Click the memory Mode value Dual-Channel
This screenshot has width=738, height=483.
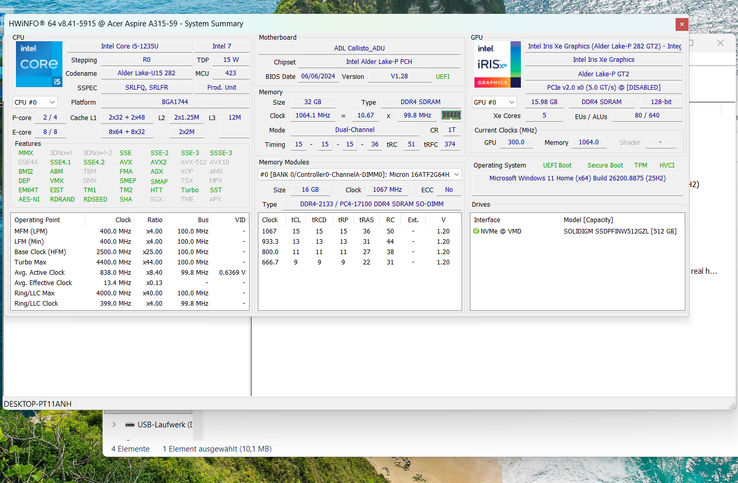tap(355, 130)
